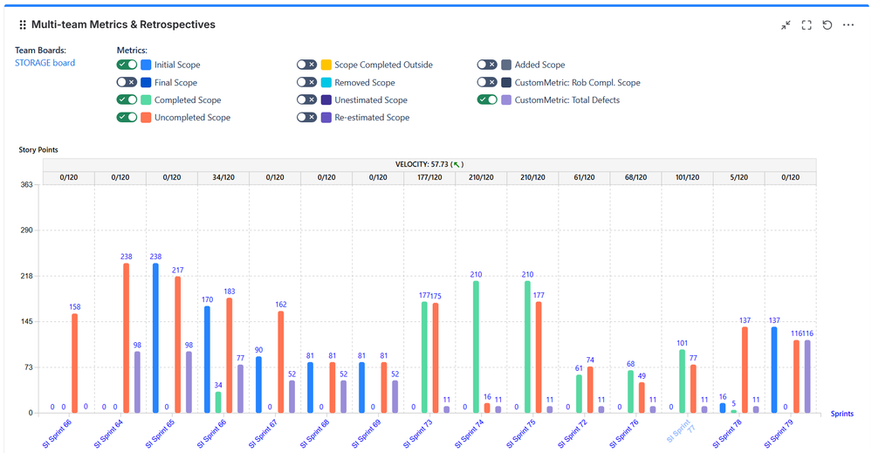The width and height of the screenshot is (872, 453).
Task: Enable the Final Scope metric toggle
Action: point(127,82)
